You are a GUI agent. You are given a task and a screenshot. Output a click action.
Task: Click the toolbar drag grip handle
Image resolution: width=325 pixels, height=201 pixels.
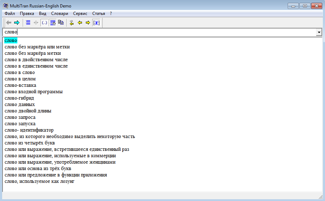pos(4,23)
